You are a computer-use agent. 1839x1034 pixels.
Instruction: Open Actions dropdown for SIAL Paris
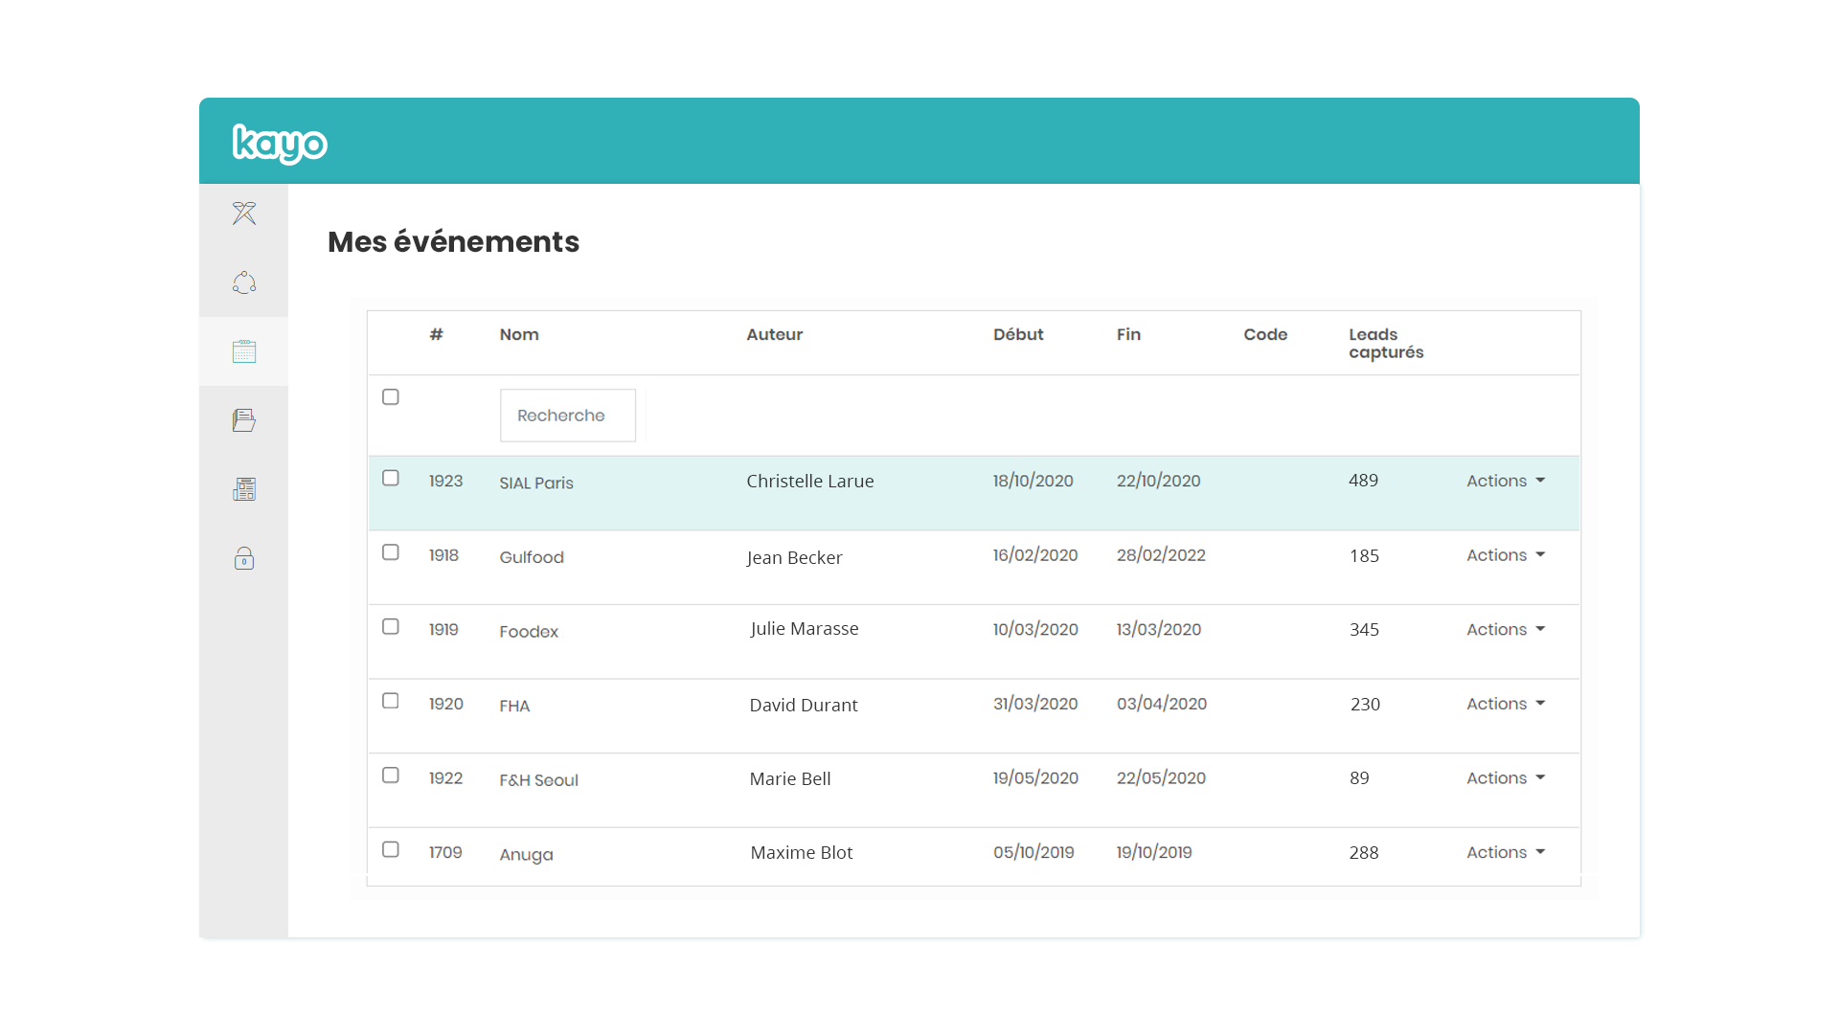1506,481
